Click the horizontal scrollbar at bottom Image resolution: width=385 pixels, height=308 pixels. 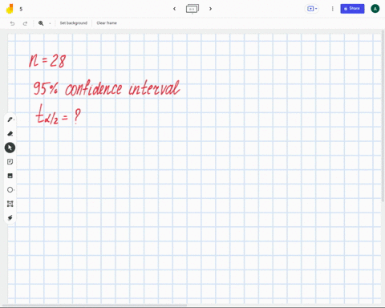click(x=95, y=305)
